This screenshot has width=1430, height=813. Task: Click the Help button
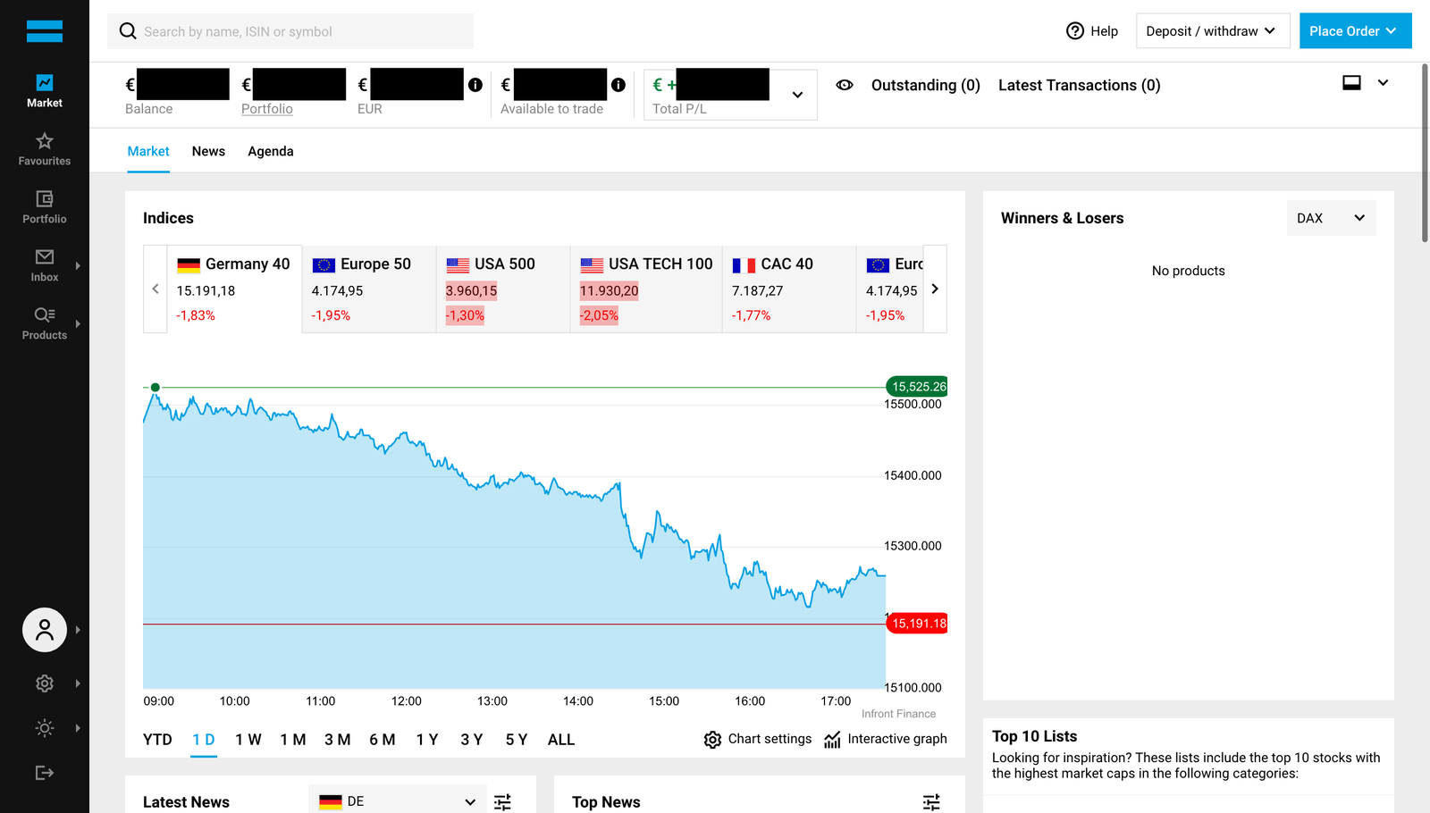1092,31
